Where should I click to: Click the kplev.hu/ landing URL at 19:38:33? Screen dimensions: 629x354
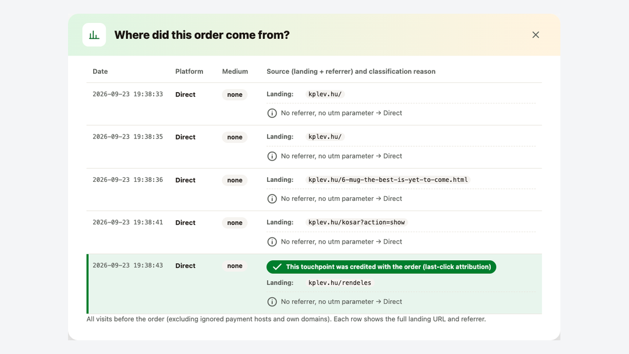(x=325, y=94)
